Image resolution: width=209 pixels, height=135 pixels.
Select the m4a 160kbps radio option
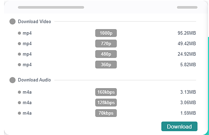[x=20, y=92]
